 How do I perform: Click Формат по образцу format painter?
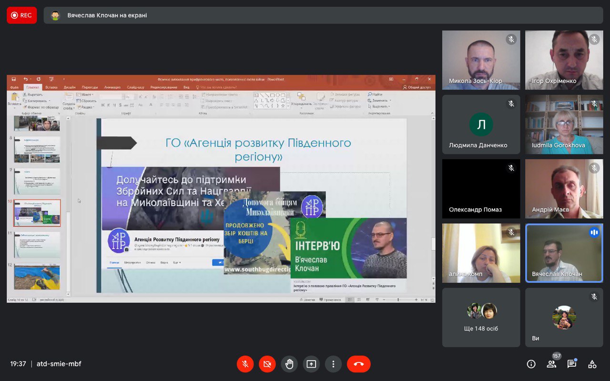click(41, 107)
